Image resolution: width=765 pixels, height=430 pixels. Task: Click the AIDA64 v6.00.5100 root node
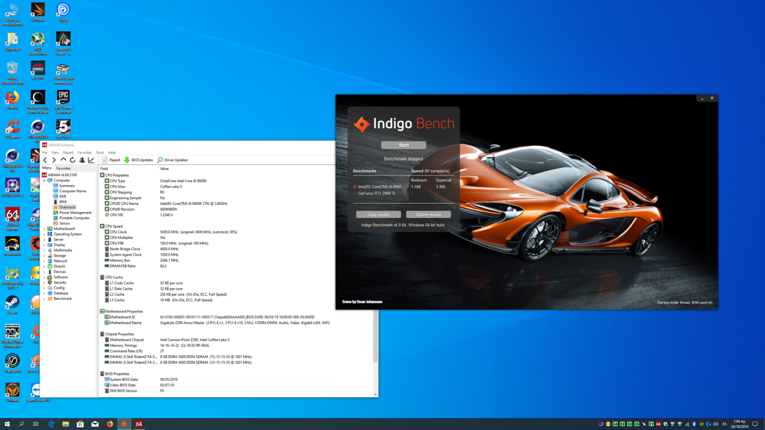62,175
